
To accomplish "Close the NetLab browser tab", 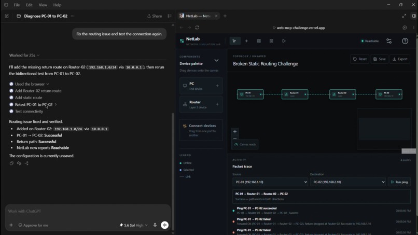I will [x=216, y=16].
